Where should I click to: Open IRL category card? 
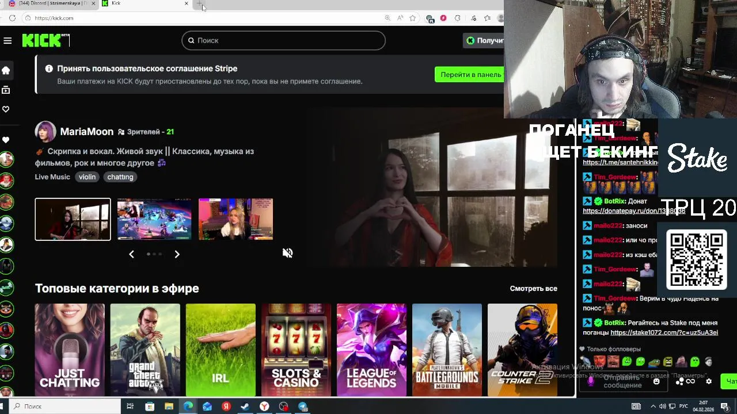click(x=221, y=350)
